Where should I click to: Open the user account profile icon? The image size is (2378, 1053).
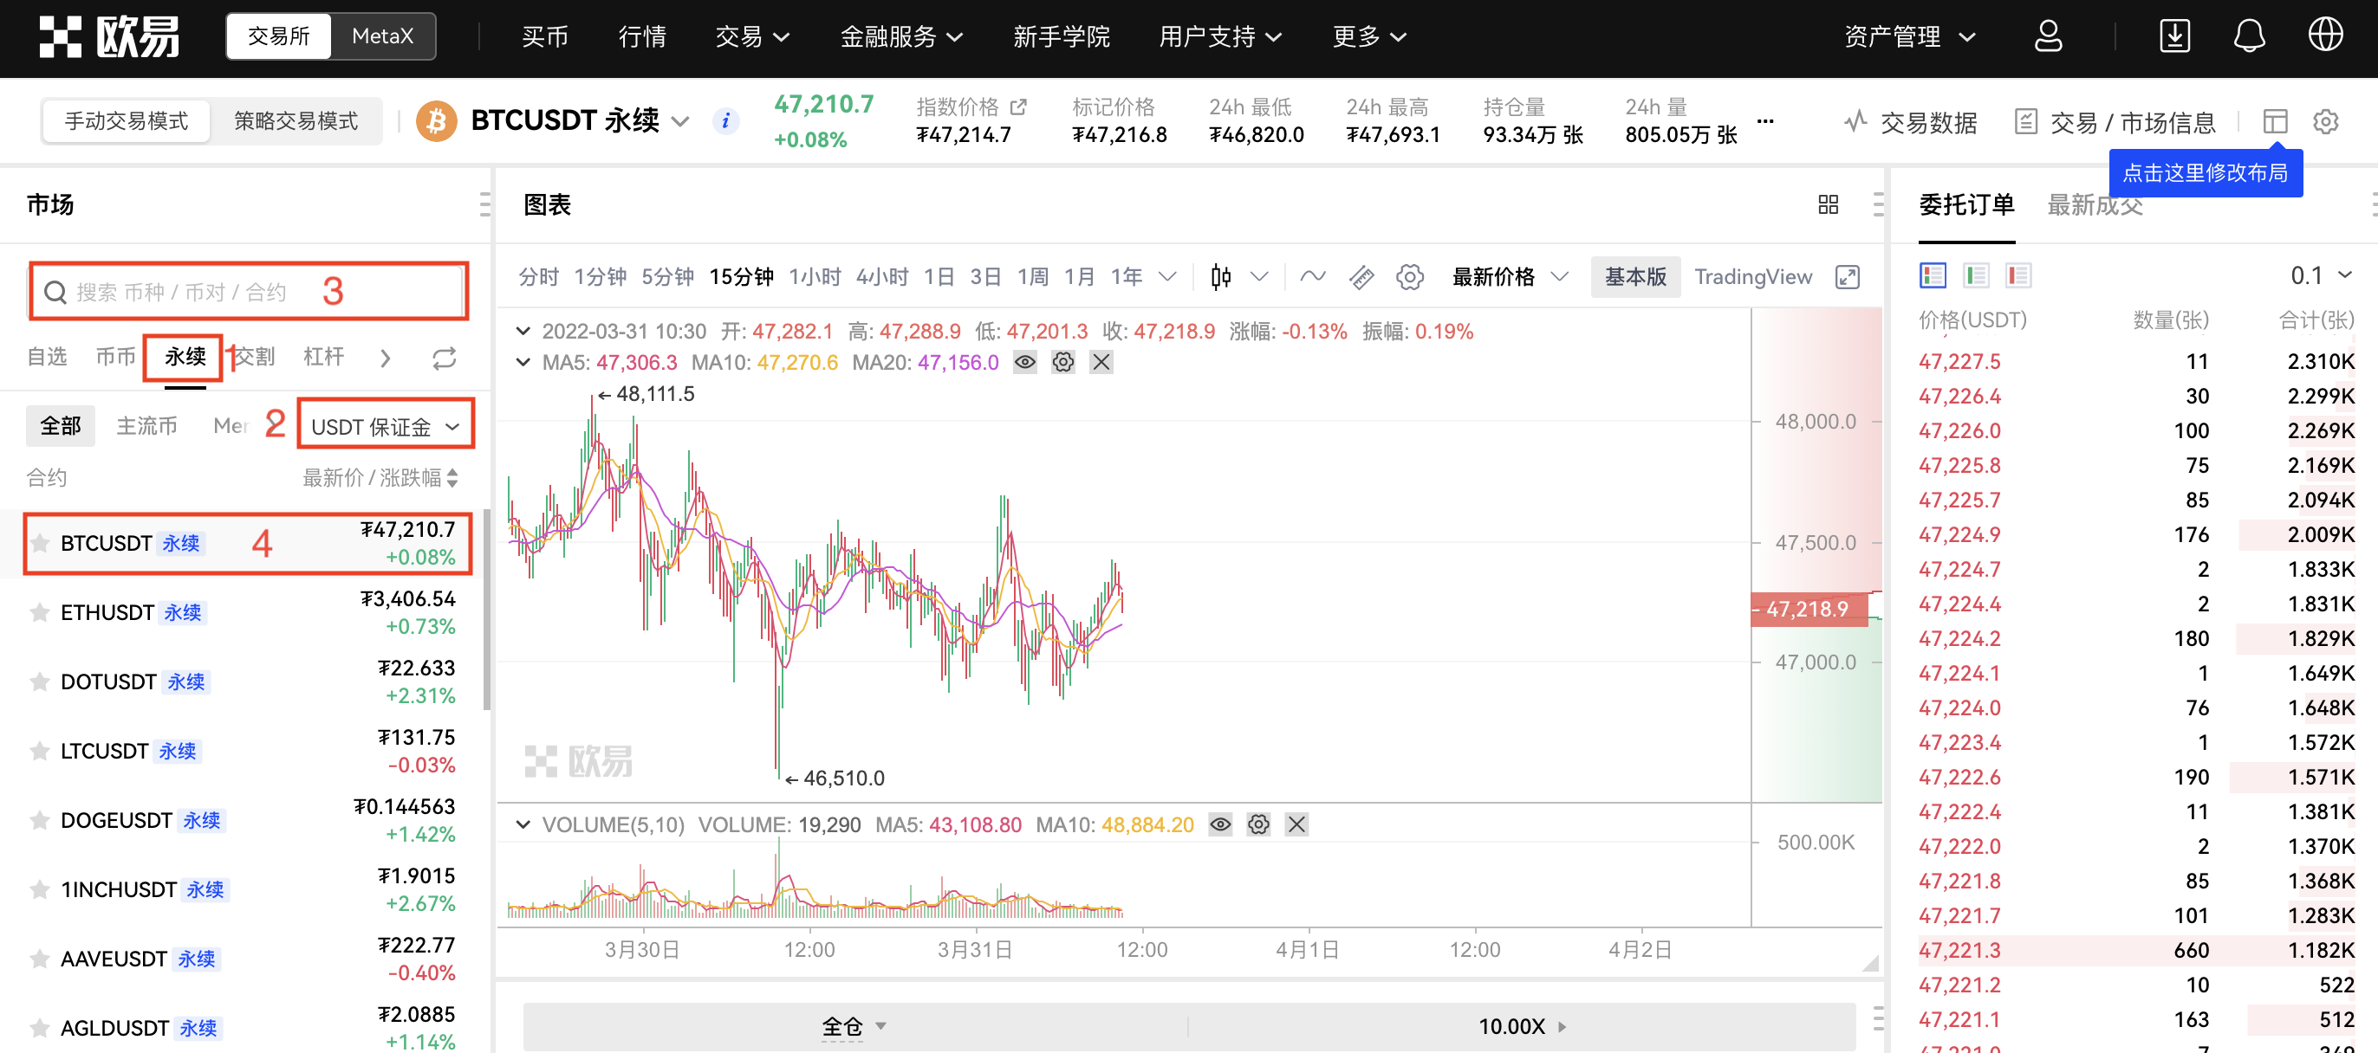point(2048,37)
